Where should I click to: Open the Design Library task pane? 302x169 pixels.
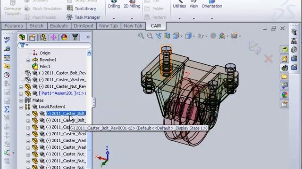(284, 68)
